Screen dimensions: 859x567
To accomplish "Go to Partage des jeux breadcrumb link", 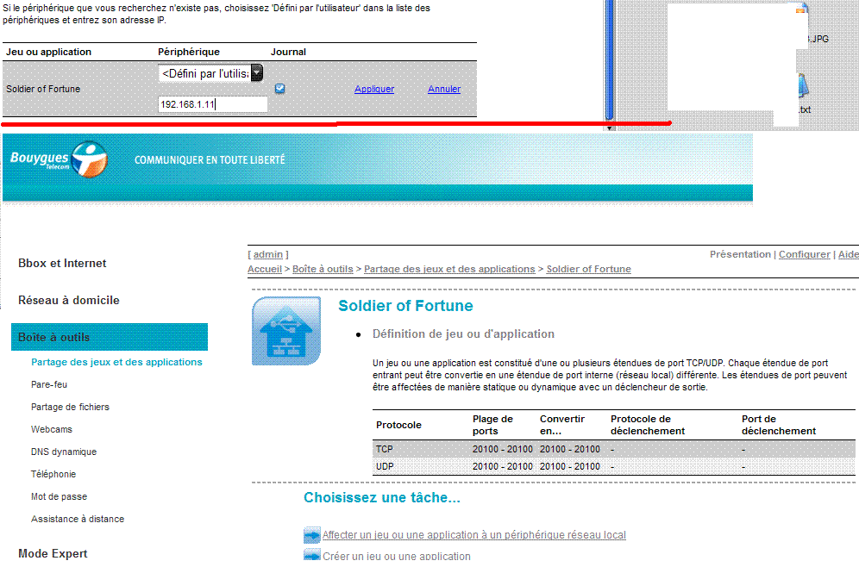I will tap(449, 269).
